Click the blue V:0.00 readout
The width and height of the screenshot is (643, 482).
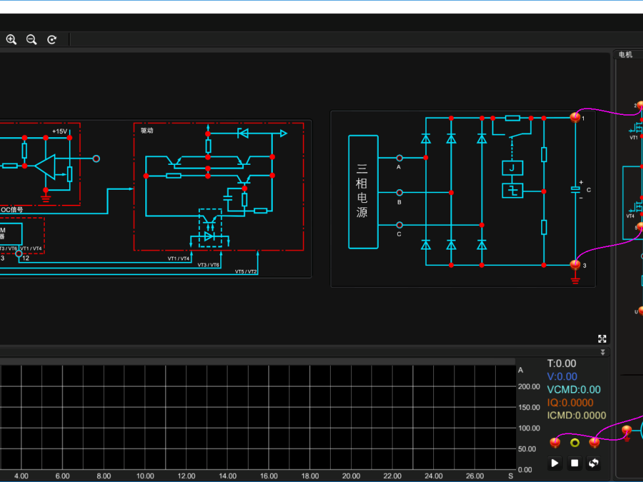point(562,376)
